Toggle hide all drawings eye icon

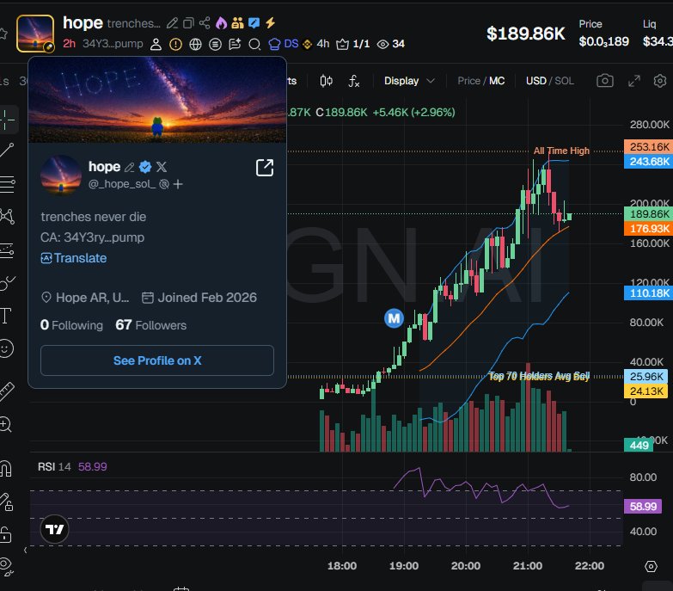6,567
